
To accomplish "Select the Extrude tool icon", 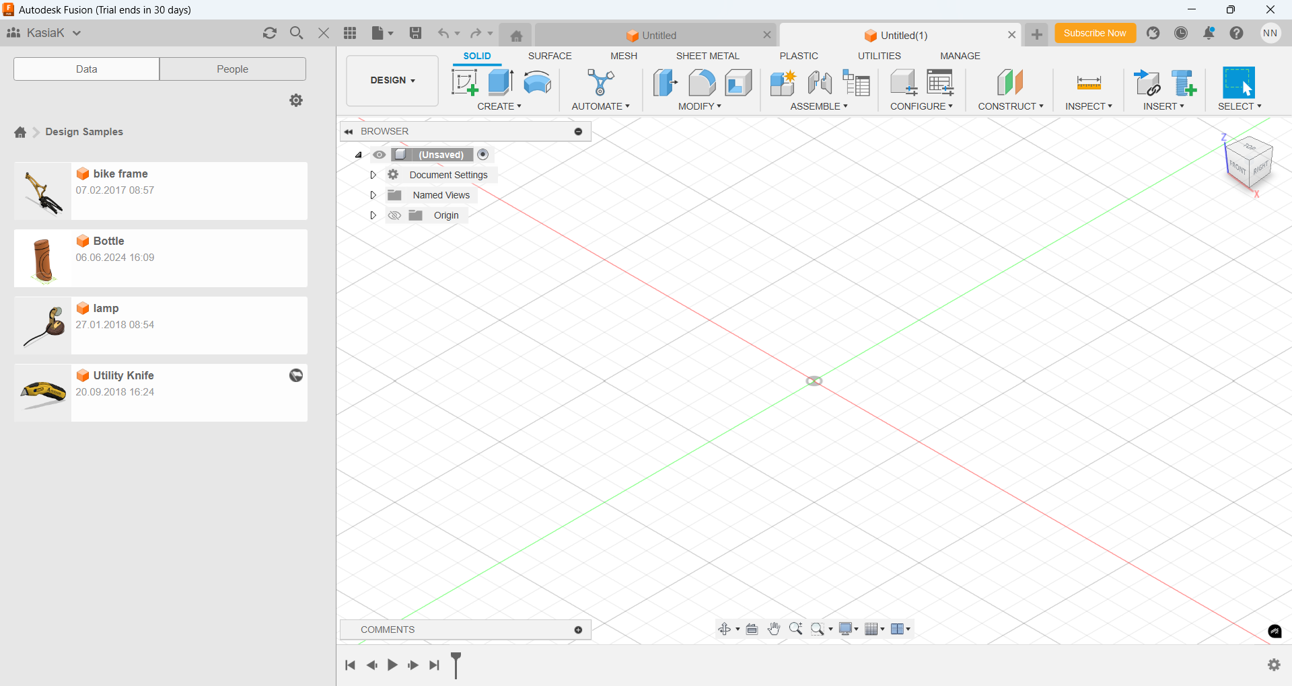I will point(501,83).
